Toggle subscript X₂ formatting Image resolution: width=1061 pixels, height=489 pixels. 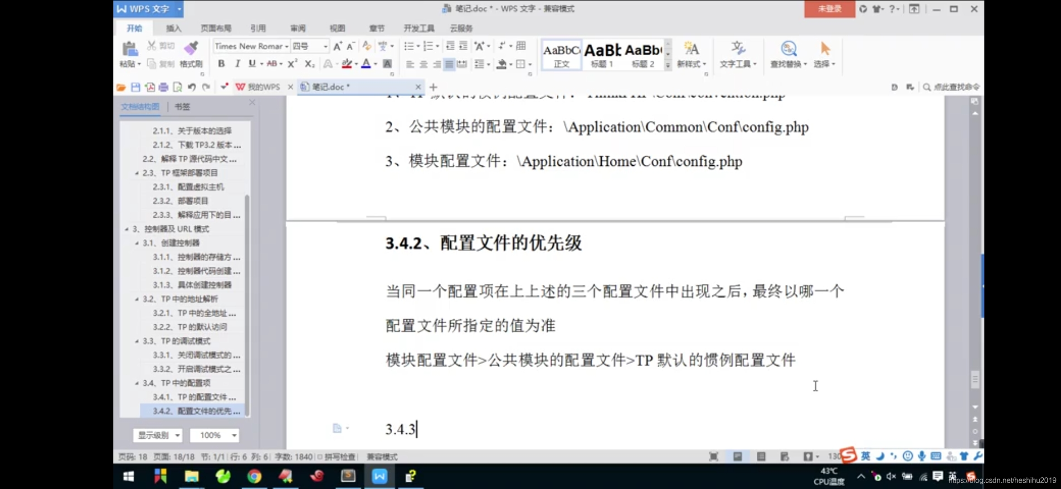(309, 64)
